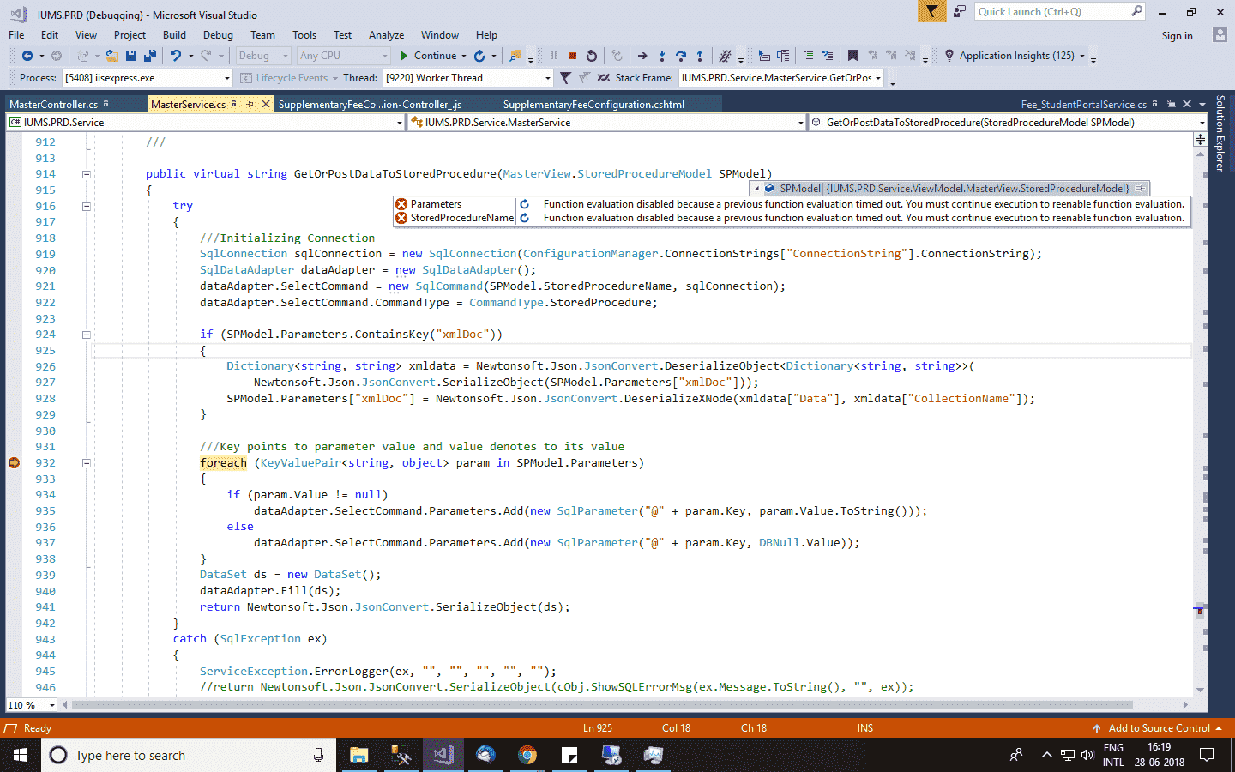This screenshot has height=772, width=1235.
Task: Save current file with the Save icon
Action: pos(131,56)
